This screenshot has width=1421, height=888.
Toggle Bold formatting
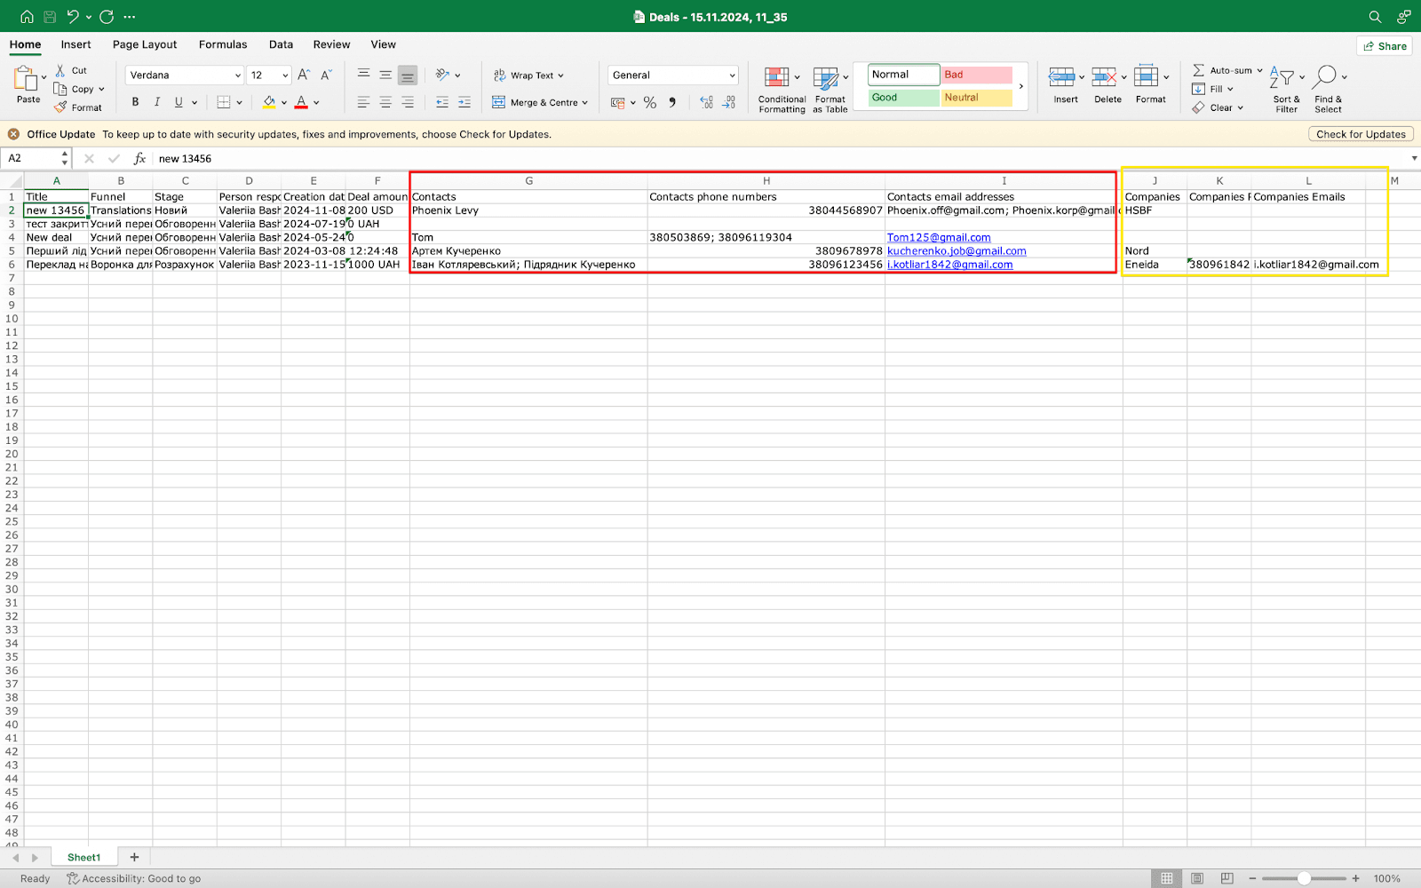click(135, 102)
